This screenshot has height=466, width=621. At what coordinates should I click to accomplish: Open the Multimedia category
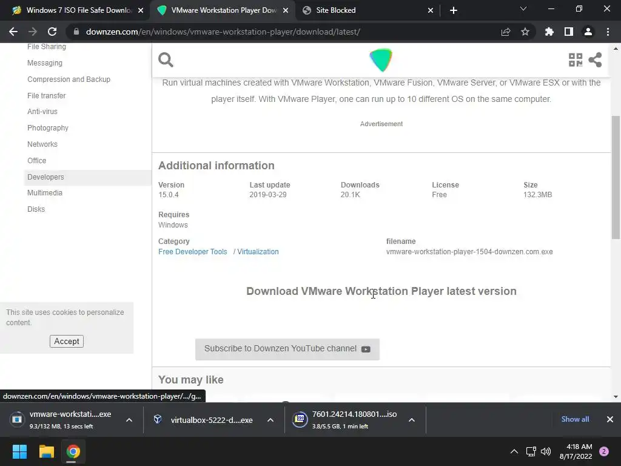45,193
